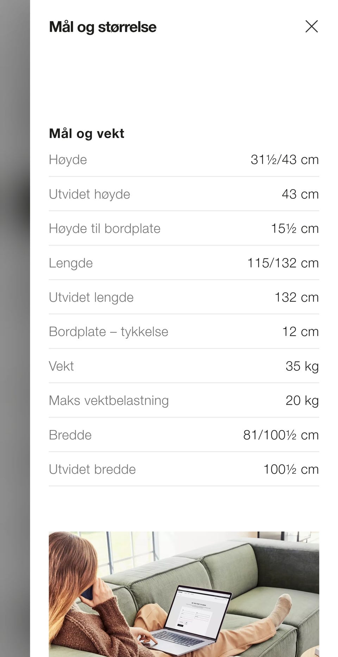
Task: Open the sofa and laptop image
Action: coord(184,594)
